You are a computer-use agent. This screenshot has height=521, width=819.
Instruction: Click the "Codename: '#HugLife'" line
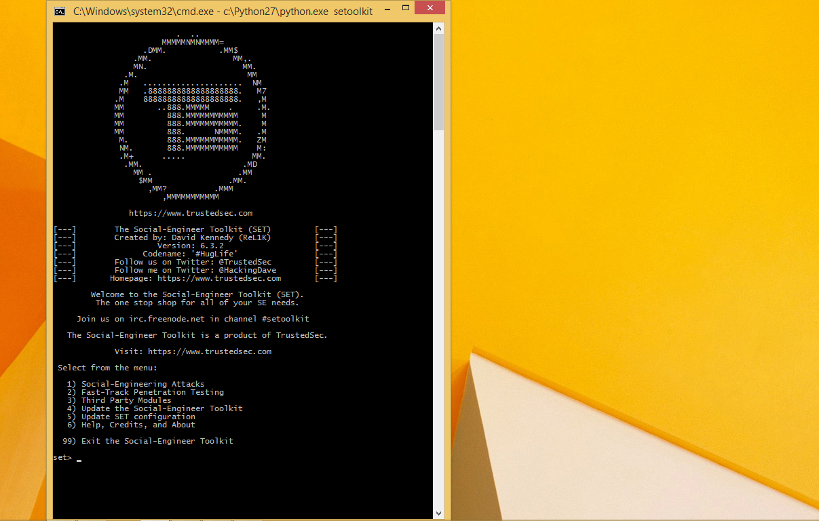[190, 254]
